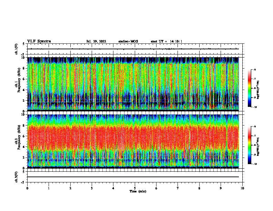The width and height of the screenshot is (273, 211).
Task: Click "-10" label on upper color bar
Action: [x=255, y=107]
